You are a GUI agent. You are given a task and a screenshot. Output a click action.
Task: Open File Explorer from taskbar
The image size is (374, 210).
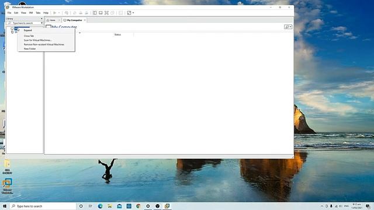110,206
